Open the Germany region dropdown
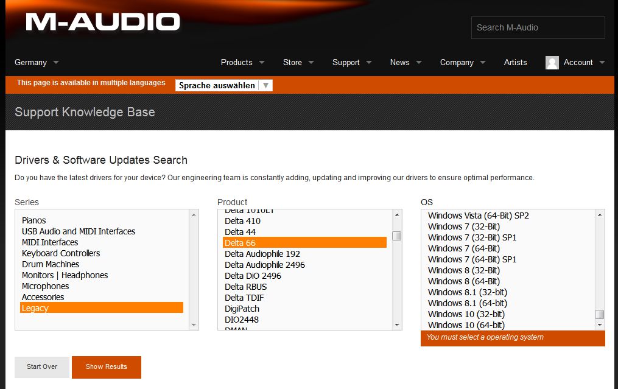 pyautogui.click(x=37, y=62)
